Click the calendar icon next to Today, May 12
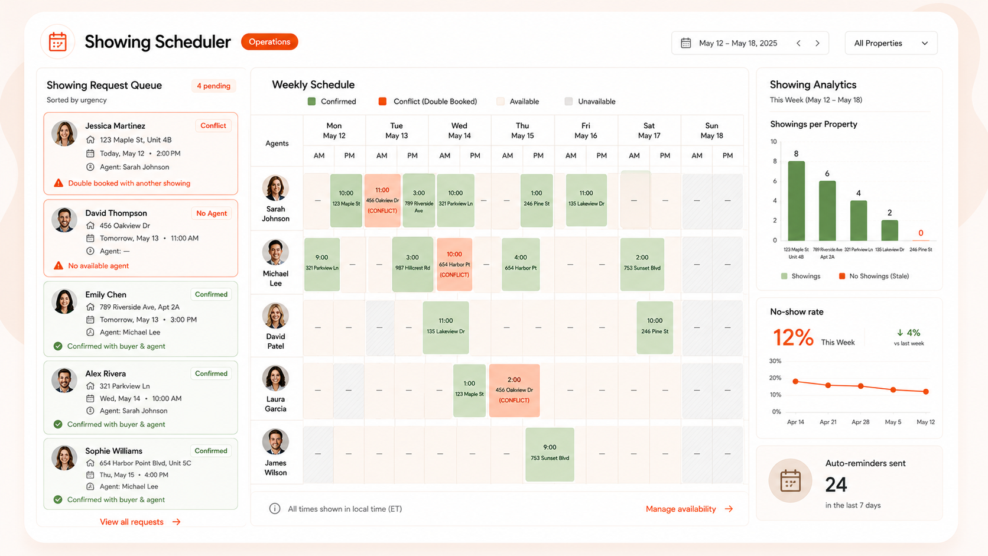Screen dimensions: 988x556 (x=90, y=154)
